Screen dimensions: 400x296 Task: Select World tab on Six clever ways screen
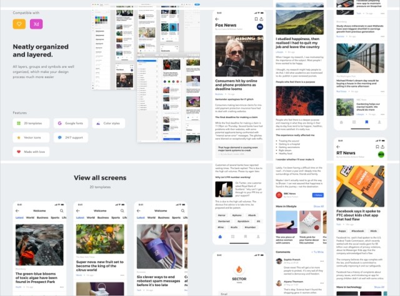tap(151, 218)
